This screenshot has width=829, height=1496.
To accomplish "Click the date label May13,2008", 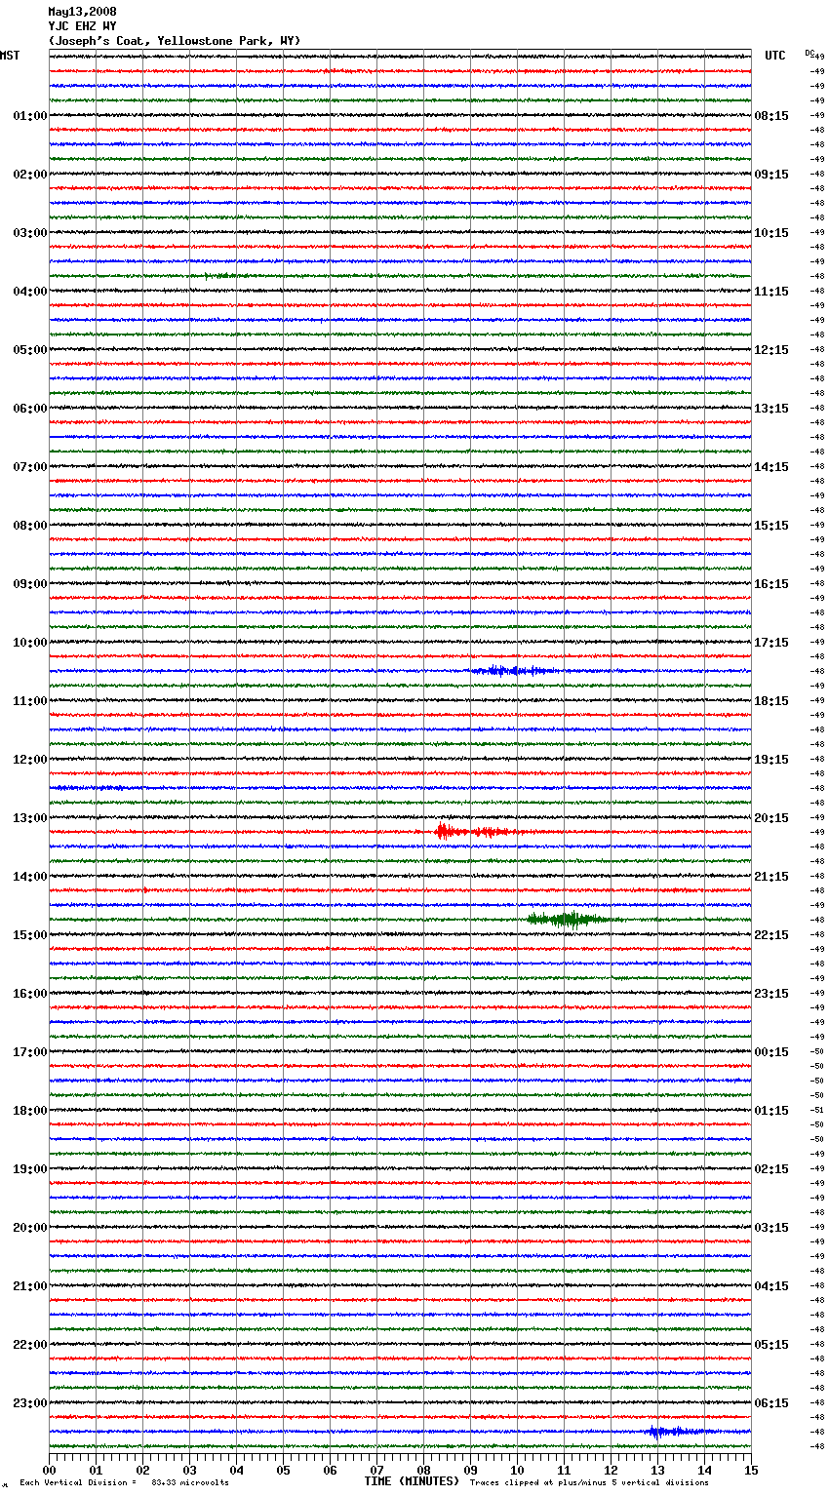I will (82, 12).
